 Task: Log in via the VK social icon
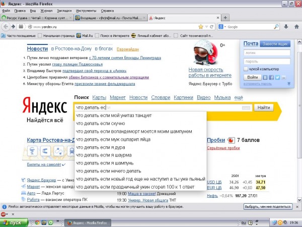tap(265, 77)
